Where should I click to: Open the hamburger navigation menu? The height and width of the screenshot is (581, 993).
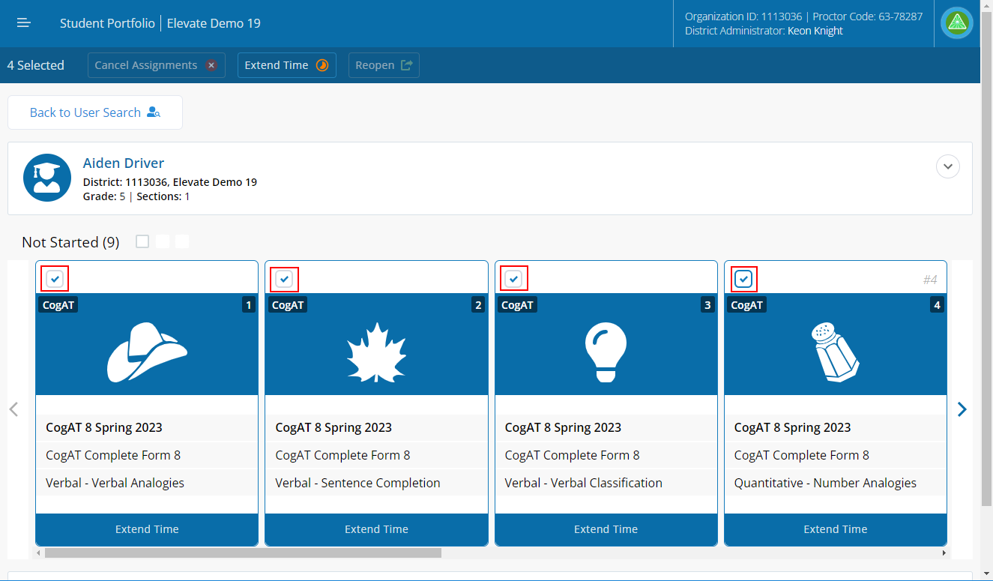(x=24, y=23)
